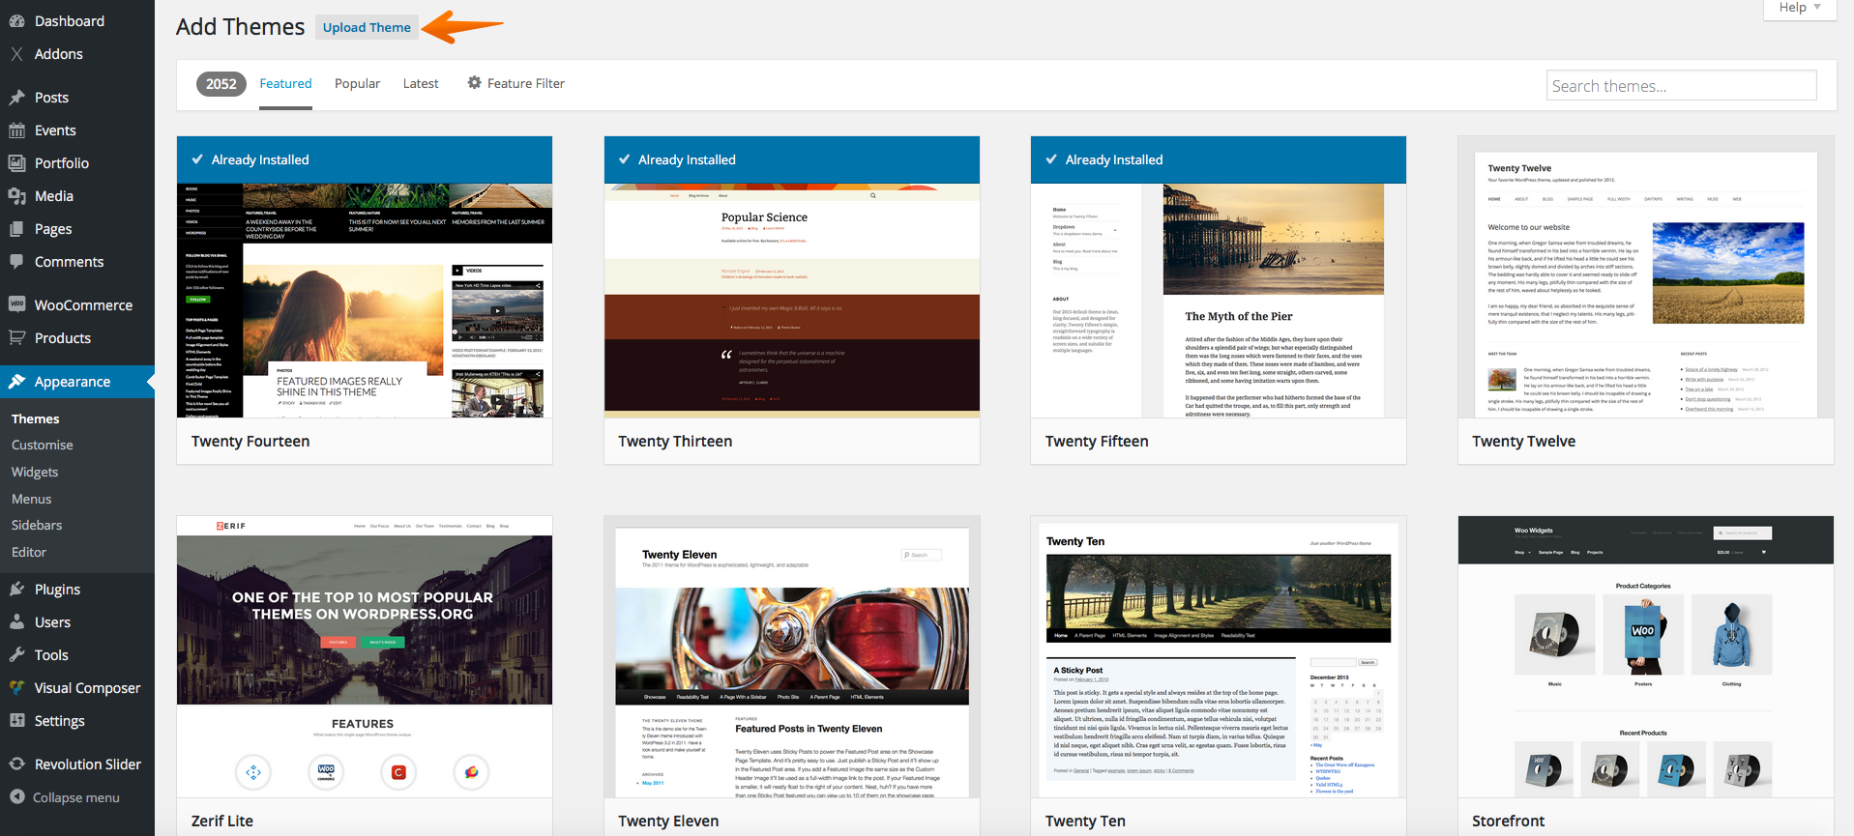Click the Revolution Slider refresh icon
This screenshot has height=836, width=1854.
coord(16,764)
